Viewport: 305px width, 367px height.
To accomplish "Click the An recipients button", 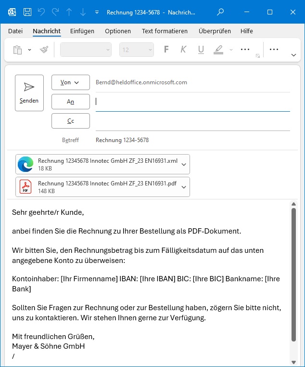I will [x=70, y=102].
